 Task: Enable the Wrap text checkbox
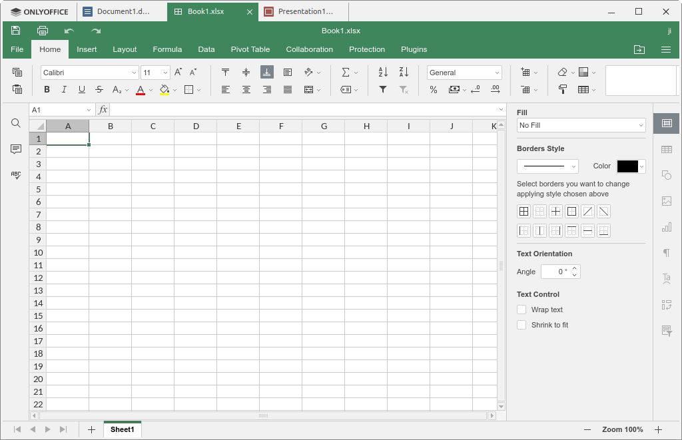tap(521, 310)
